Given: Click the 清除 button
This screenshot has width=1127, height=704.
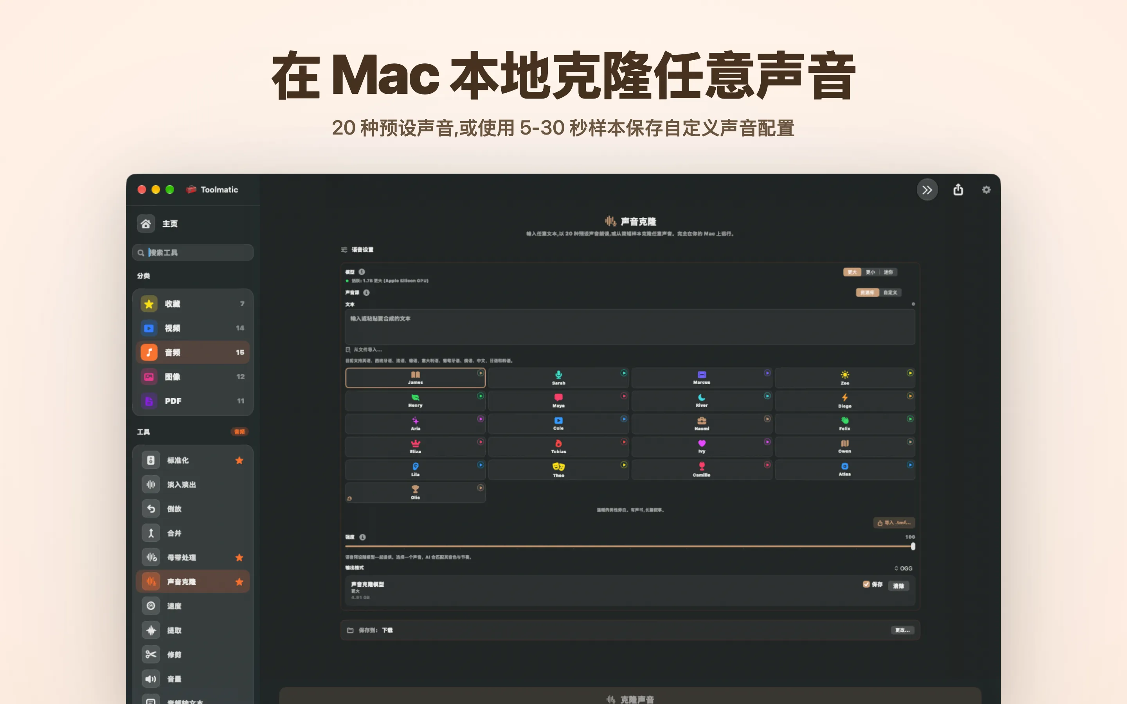Looking at the screenshot, I should [x=898, y=586].
